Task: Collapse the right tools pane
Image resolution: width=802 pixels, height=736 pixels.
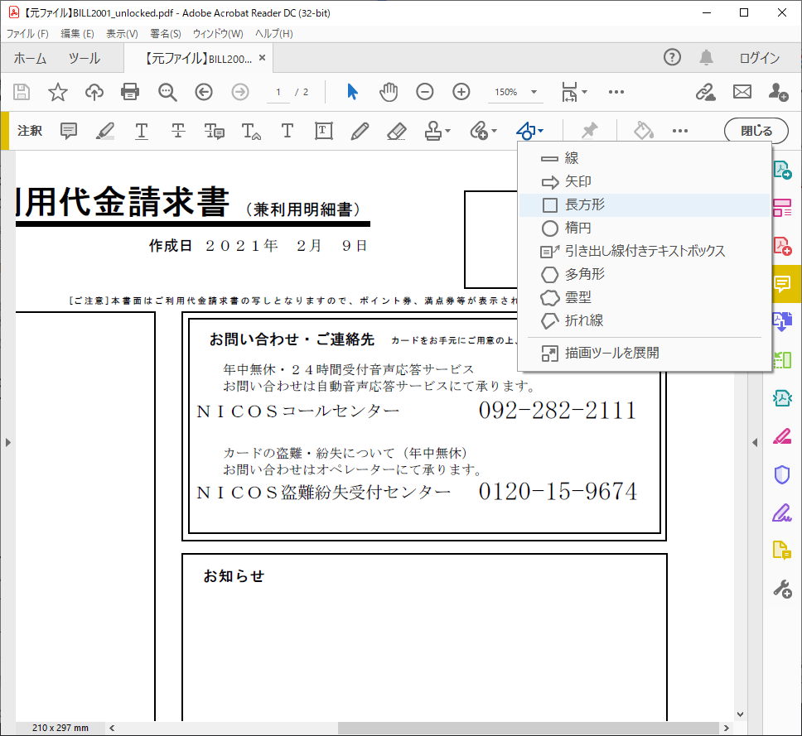Action: click(x=755, y=443)
